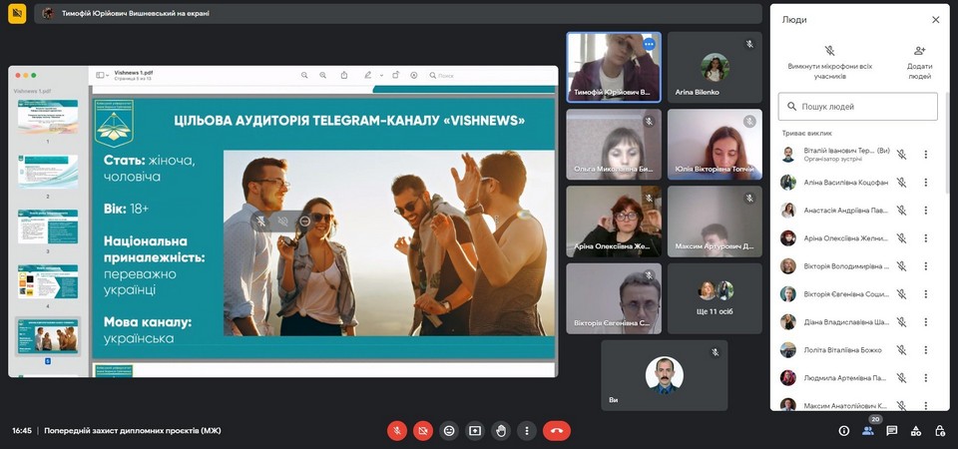Viewport: 958px width, 449px height.
Task: Click 'Додати людей' add people icon
Action: (920, 62)
